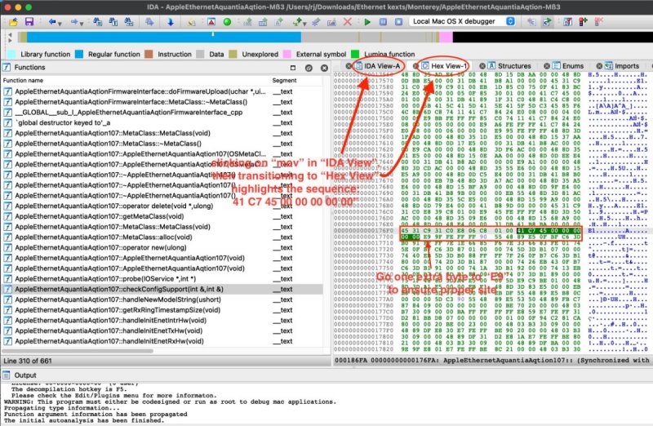
Task: Close the IDA View-A tab
Action: click(x=349, y=66)
